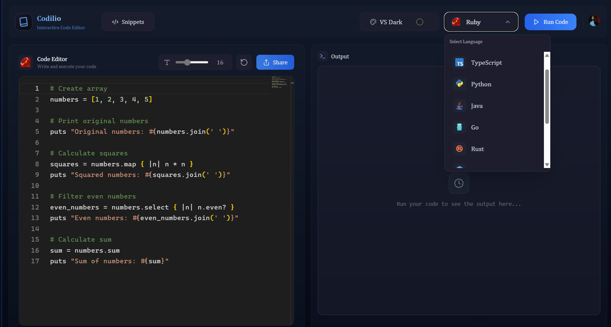Run the code with Run Code button
This screenshot has height=327, width=611.
(x=550, y=22)
